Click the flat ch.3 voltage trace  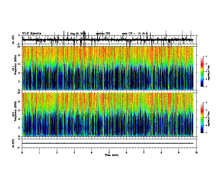coord(108,143)
